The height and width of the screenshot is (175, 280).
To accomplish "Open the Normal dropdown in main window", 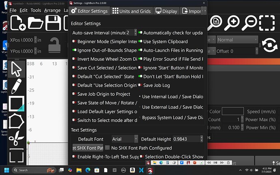I will pyautogui.click(x=237, y=40).
